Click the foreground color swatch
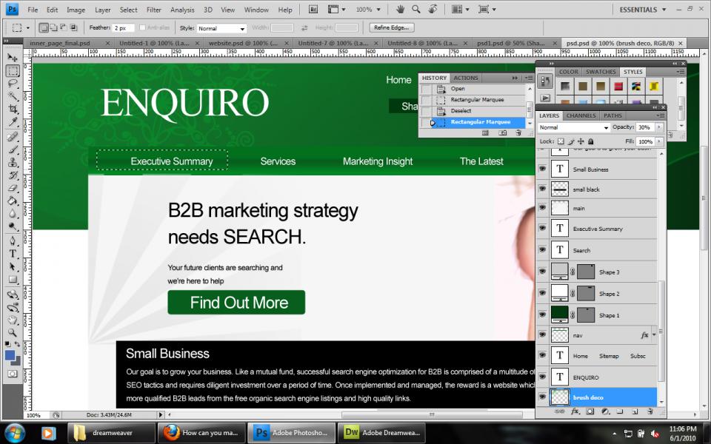 click(10, 356)
